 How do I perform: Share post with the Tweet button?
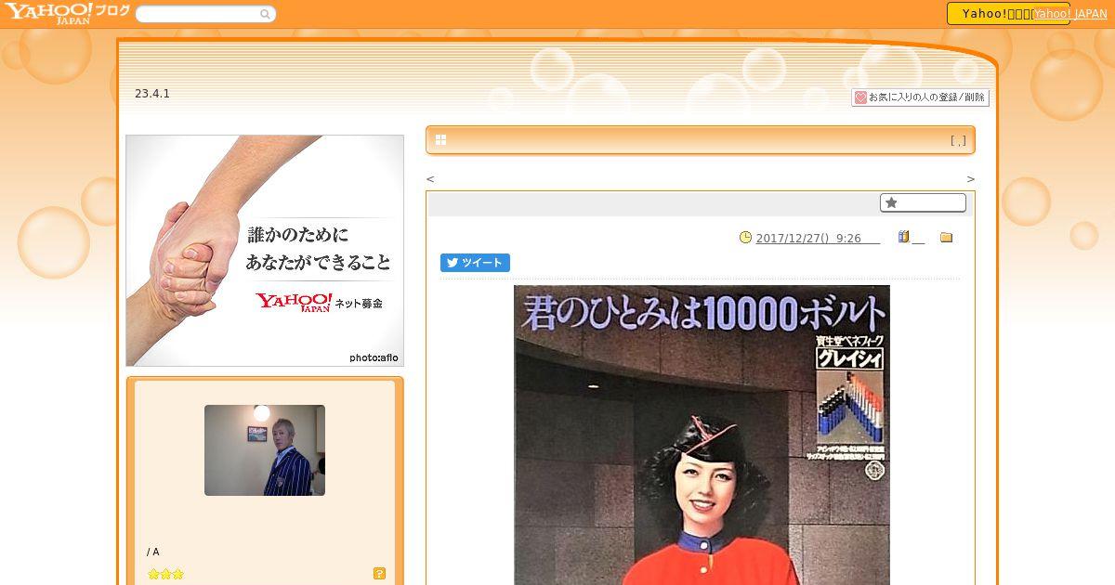(x=475, y=263)
